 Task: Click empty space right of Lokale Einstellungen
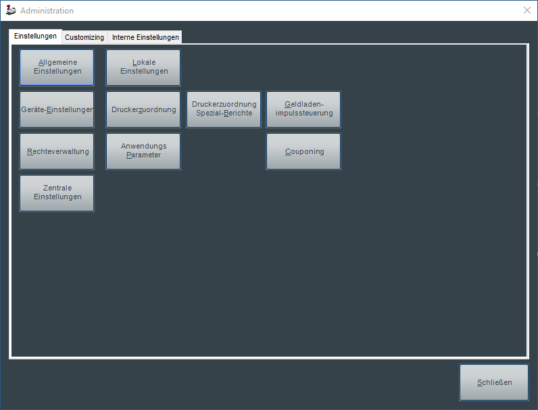pos(304,67)
